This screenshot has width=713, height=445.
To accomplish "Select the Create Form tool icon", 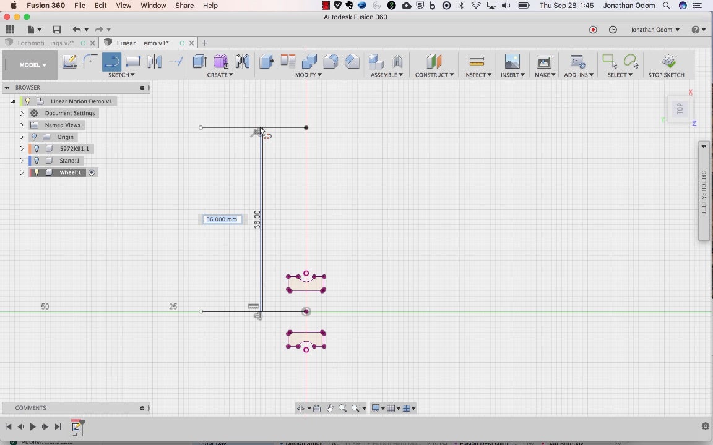I will 221,61.
